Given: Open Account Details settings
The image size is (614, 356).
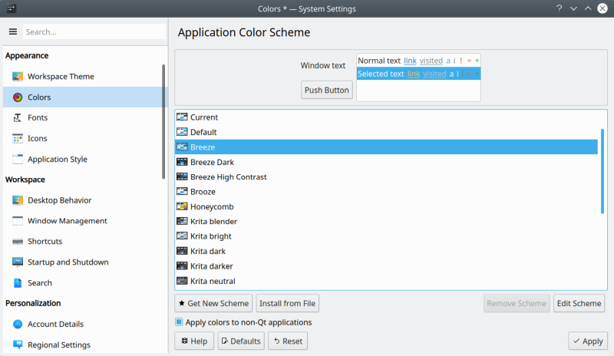Looking at the screenshot, I should (55, 325).
